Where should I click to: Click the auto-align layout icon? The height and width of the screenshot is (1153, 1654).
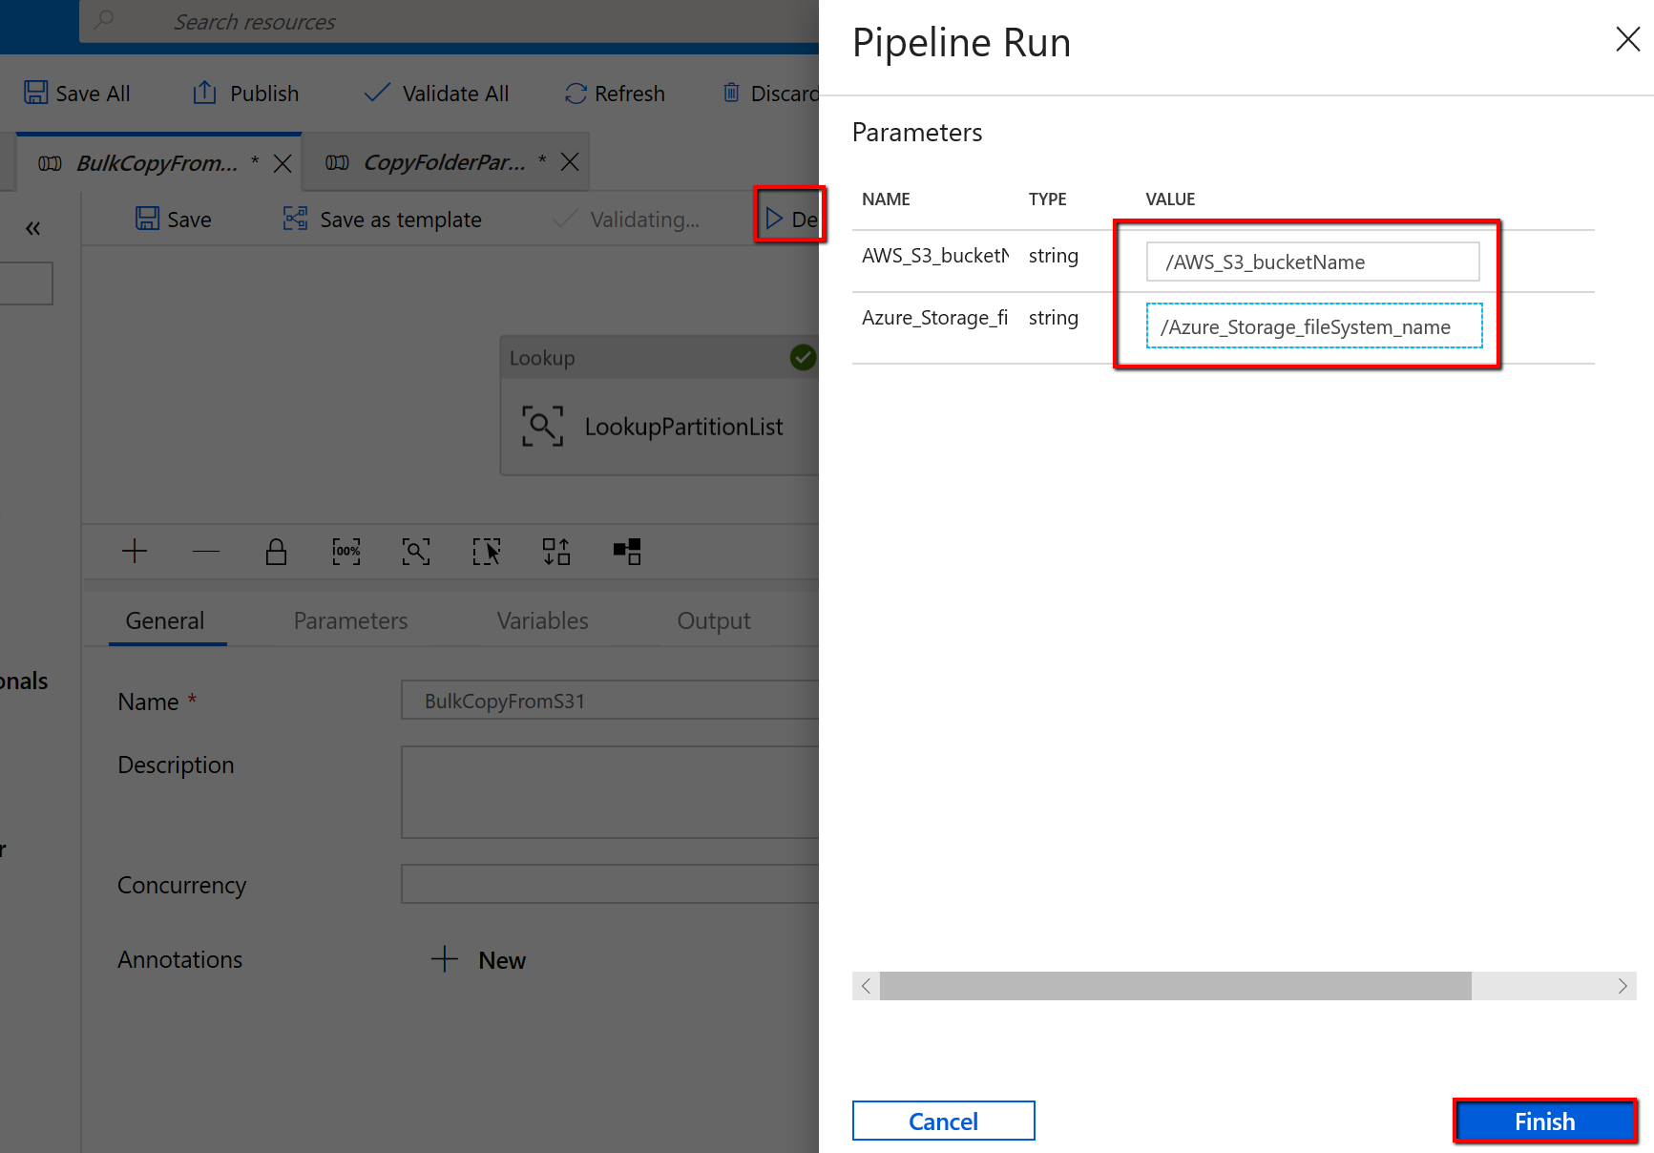pyautogui.click(x=556, y=552)
